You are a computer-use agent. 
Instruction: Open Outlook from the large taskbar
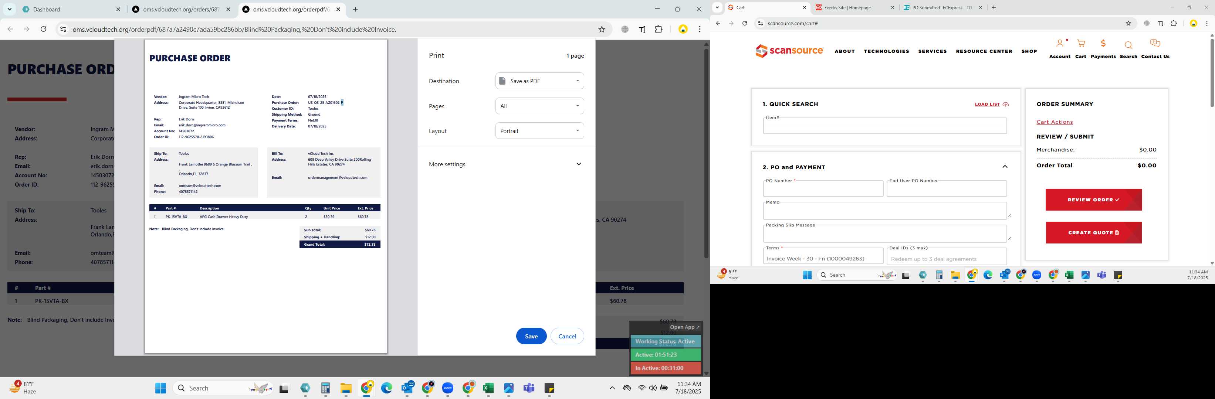pyautogui.click(x=407, y=388)
